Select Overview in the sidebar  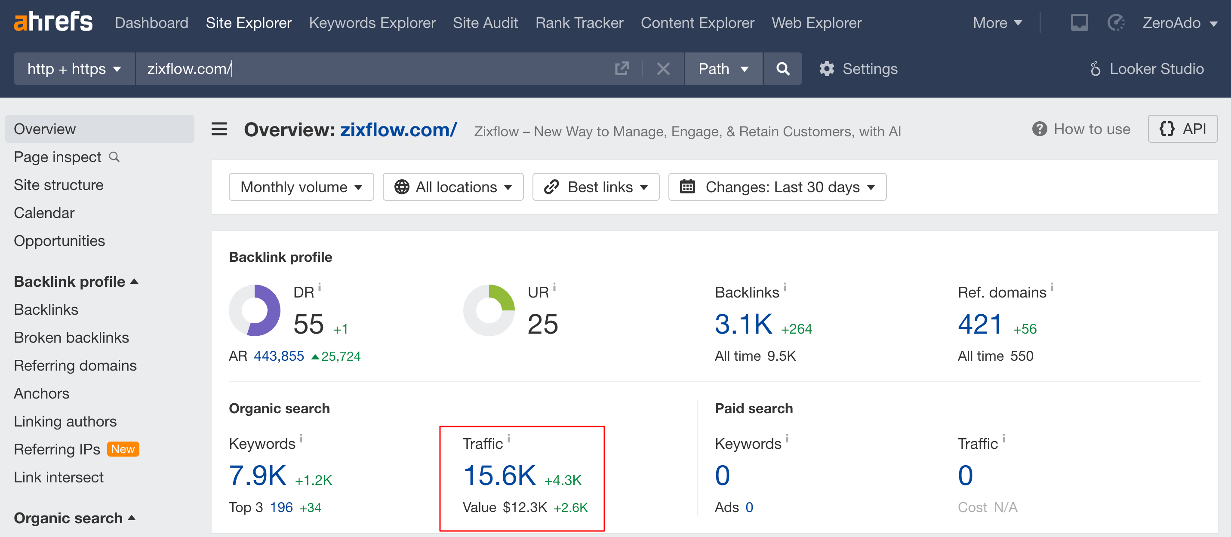[100, 129]
